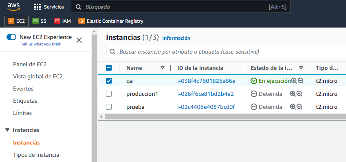This screenshot has height=162, width=346.
Task: Go to Tipos de instancia in sidebar
Action: coord(36,155)
